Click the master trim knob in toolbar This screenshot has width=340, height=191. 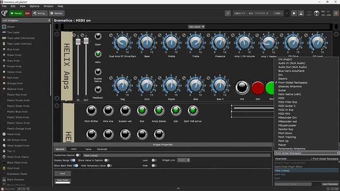(x=316, y=13)
